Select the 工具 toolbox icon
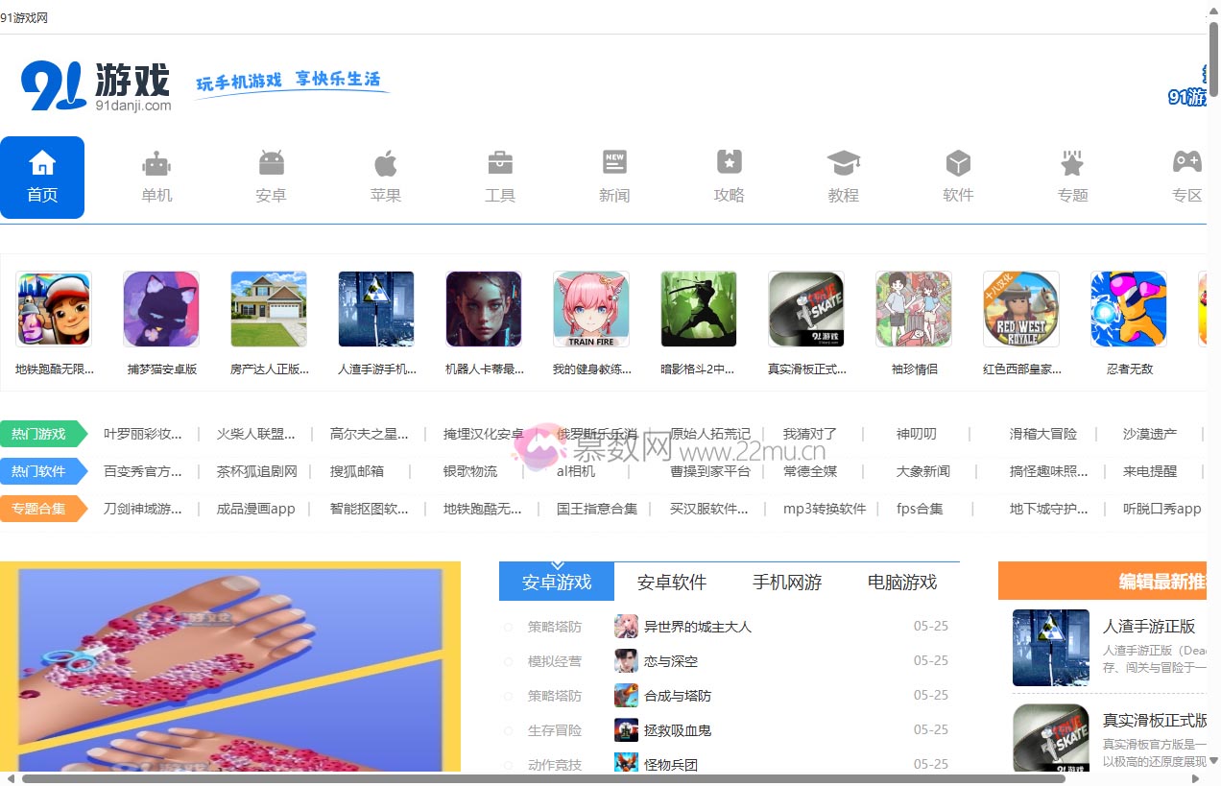Screen dimensions: 1221x786 [500, 163]
